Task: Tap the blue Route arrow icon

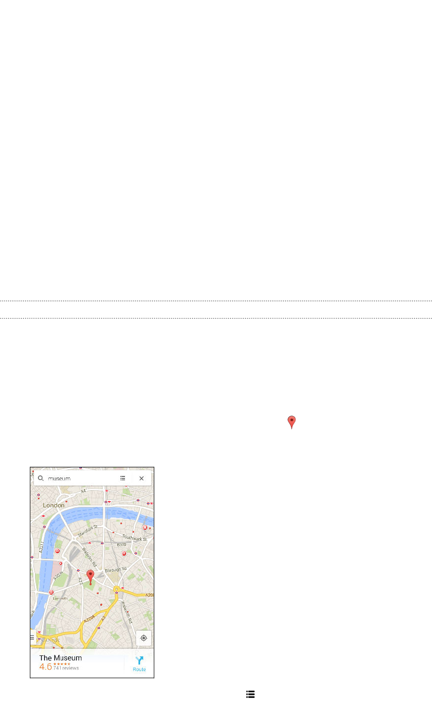Action: [139, 660]
